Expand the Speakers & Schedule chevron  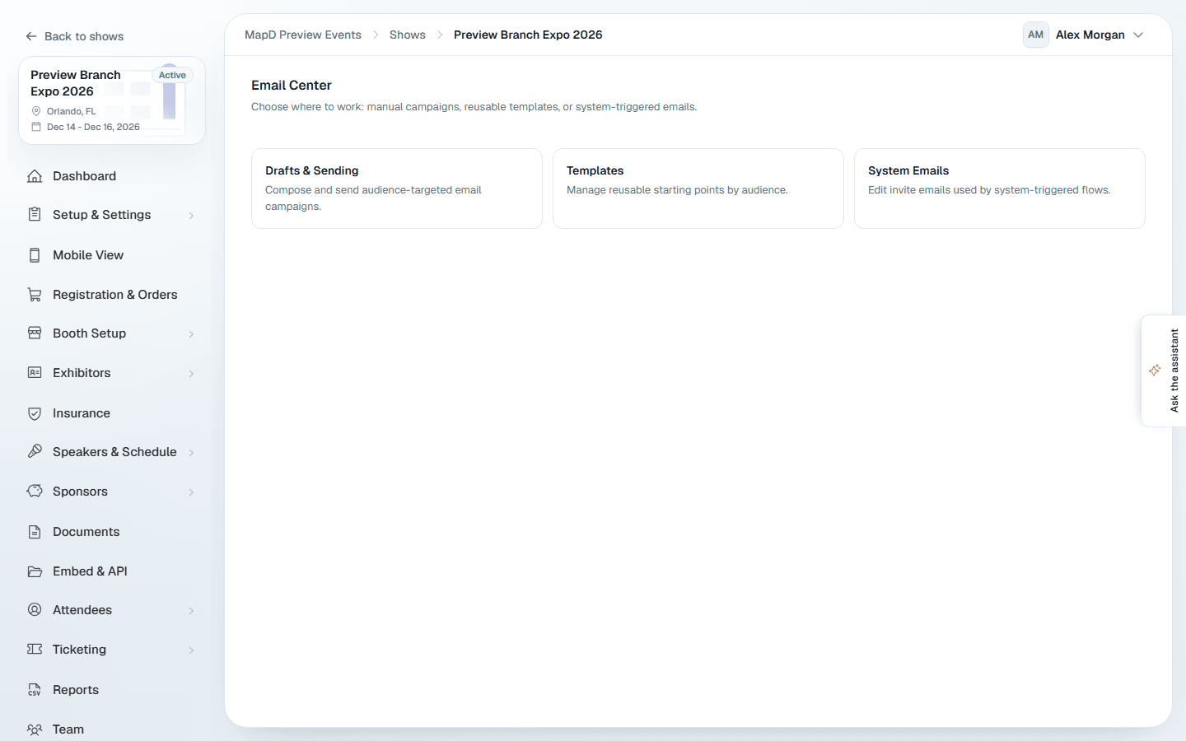[x=191, y=453]
